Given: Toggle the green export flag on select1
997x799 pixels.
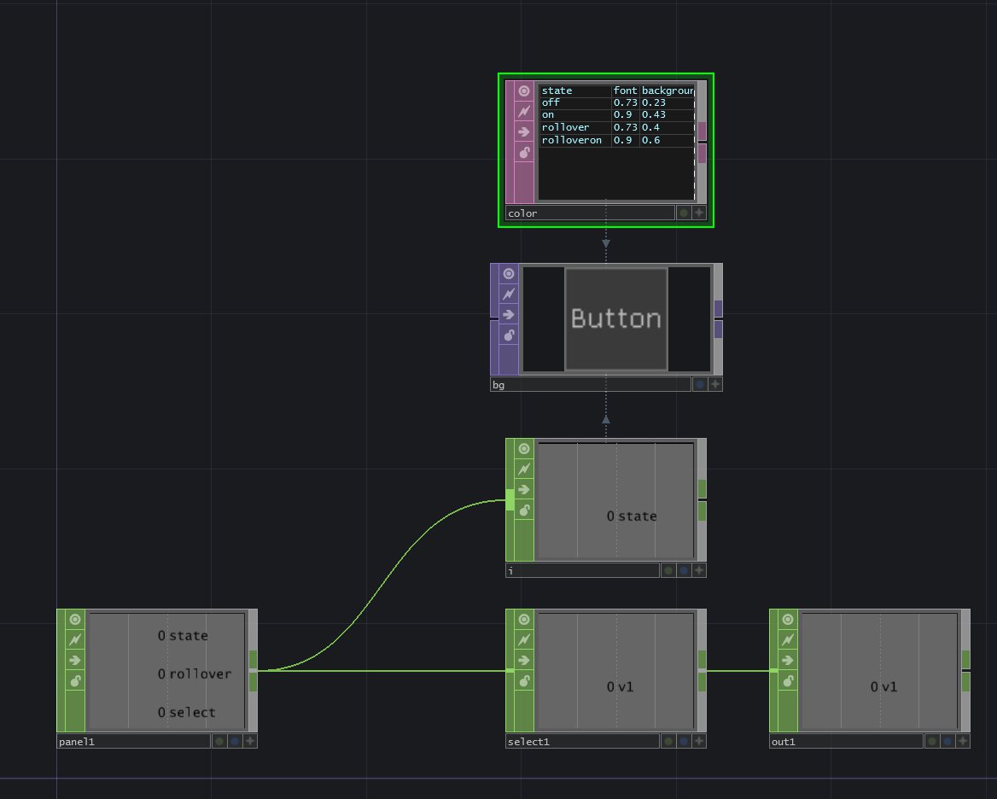Looking at the screenshot, I should 668,741.
